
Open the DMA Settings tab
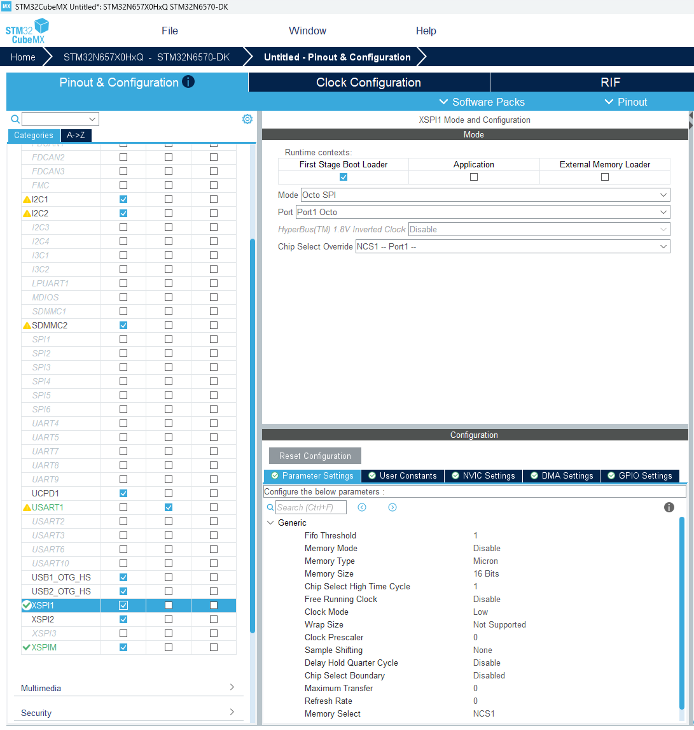(x=562, y=476)
